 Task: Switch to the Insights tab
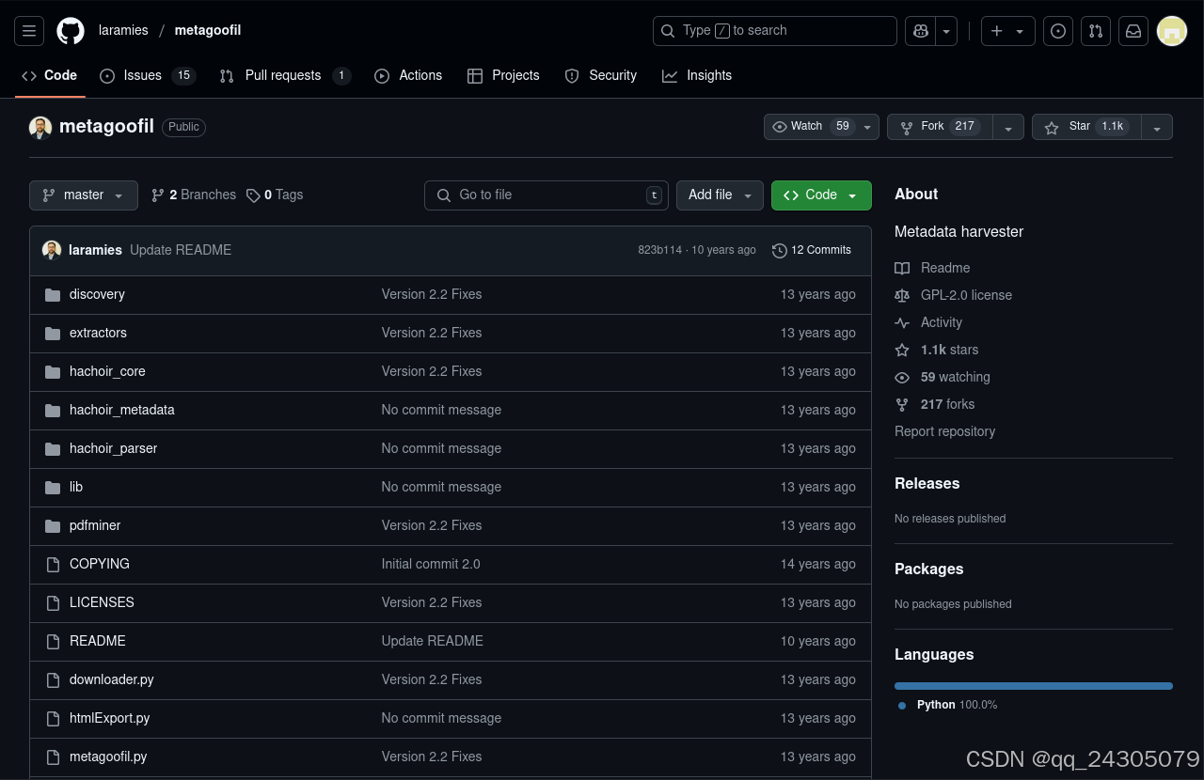(x=697, y=75)
